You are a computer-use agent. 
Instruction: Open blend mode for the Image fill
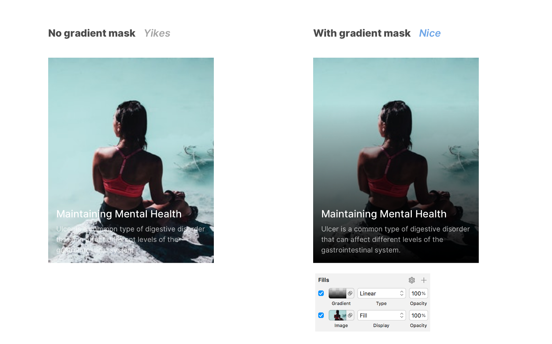coord(350,315)
